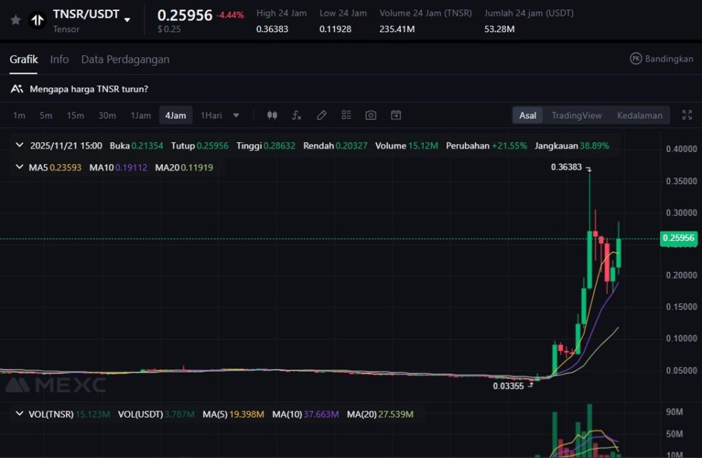Take chart screenshot with camera icon
The width and height of the screenshot is (702, 458).
pyautogui.click(x=371, y=115)
